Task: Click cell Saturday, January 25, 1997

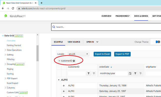Action: 112,91
